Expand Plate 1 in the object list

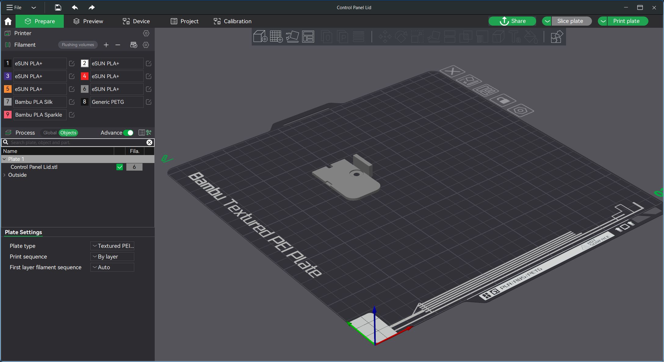5,159
